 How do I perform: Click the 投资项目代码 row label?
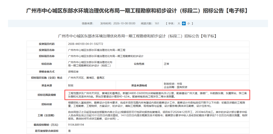click(x=47, y=44)
